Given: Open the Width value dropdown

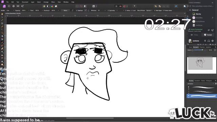Looking at the screenshot, I should click(14, 11).
